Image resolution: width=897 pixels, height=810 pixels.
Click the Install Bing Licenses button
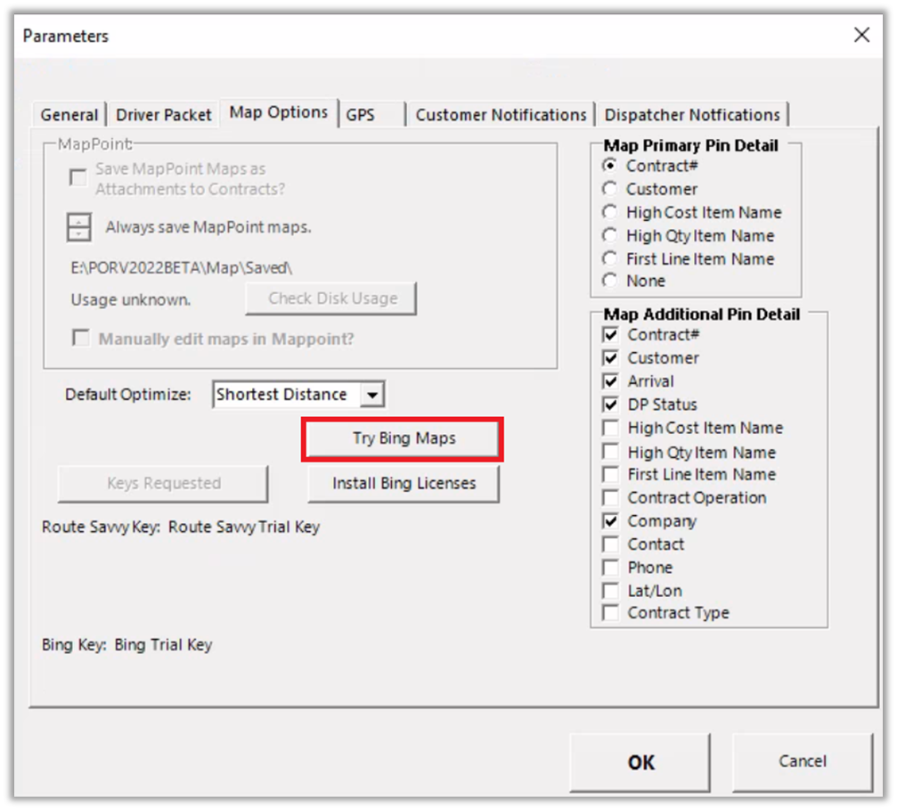pos(404,484)
